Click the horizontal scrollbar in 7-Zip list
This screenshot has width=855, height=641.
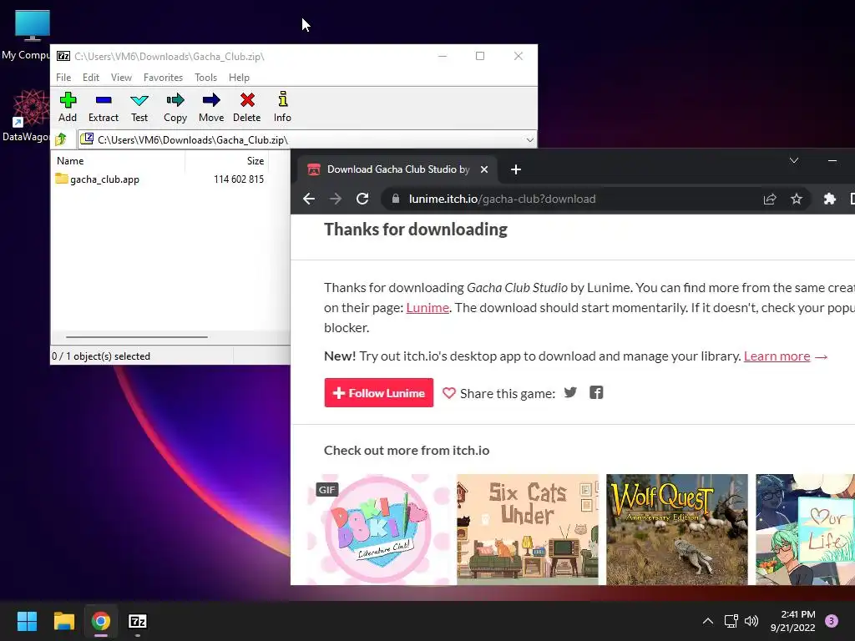click(136, 337)
